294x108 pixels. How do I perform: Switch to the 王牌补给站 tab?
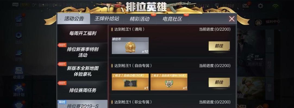click(107, 19)
